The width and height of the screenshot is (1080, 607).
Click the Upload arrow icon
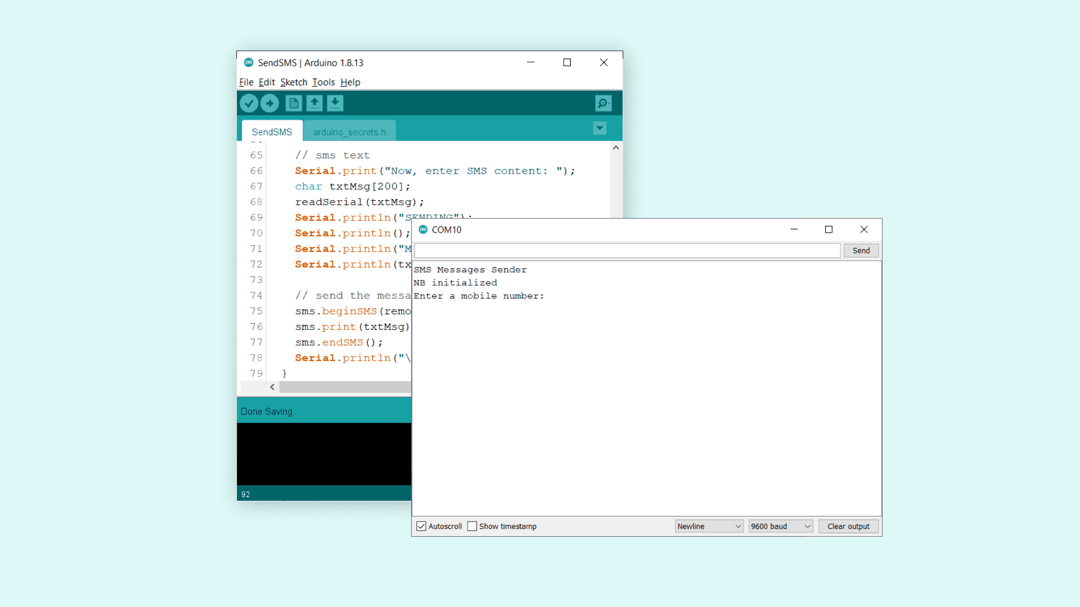click(269, 103)
